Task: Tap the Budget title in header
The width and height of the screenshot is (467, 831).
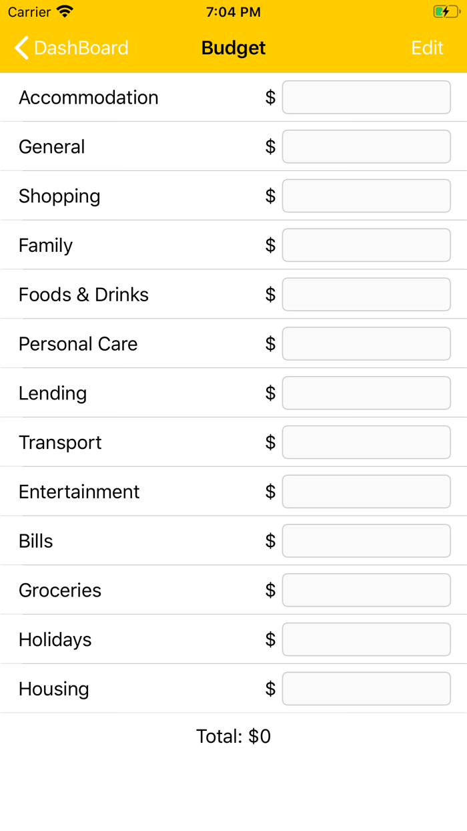Action: (233, 48)
